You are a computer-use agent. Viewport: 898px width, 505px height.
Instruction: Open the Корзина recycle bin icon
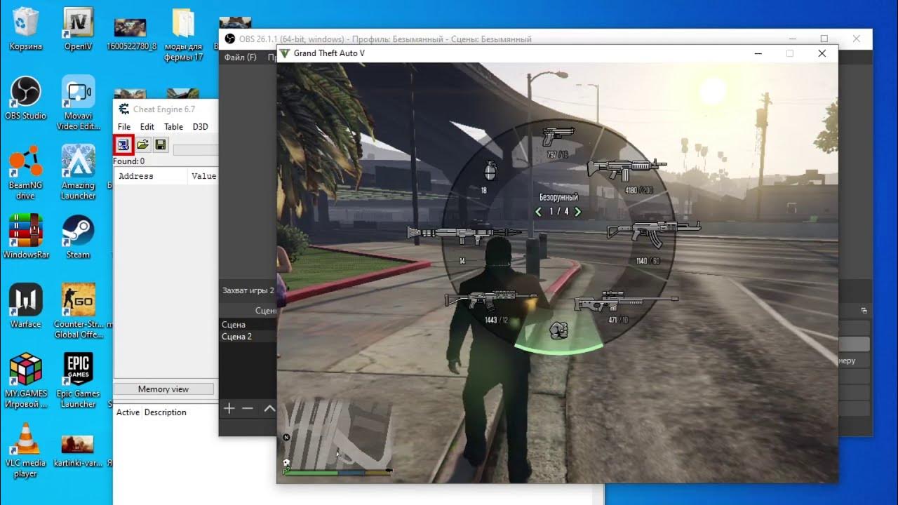pyautogui.click(x=26, y=30)
